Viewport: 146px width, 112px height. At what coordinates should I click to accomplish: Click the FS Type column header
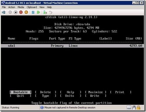coord(75,38)
